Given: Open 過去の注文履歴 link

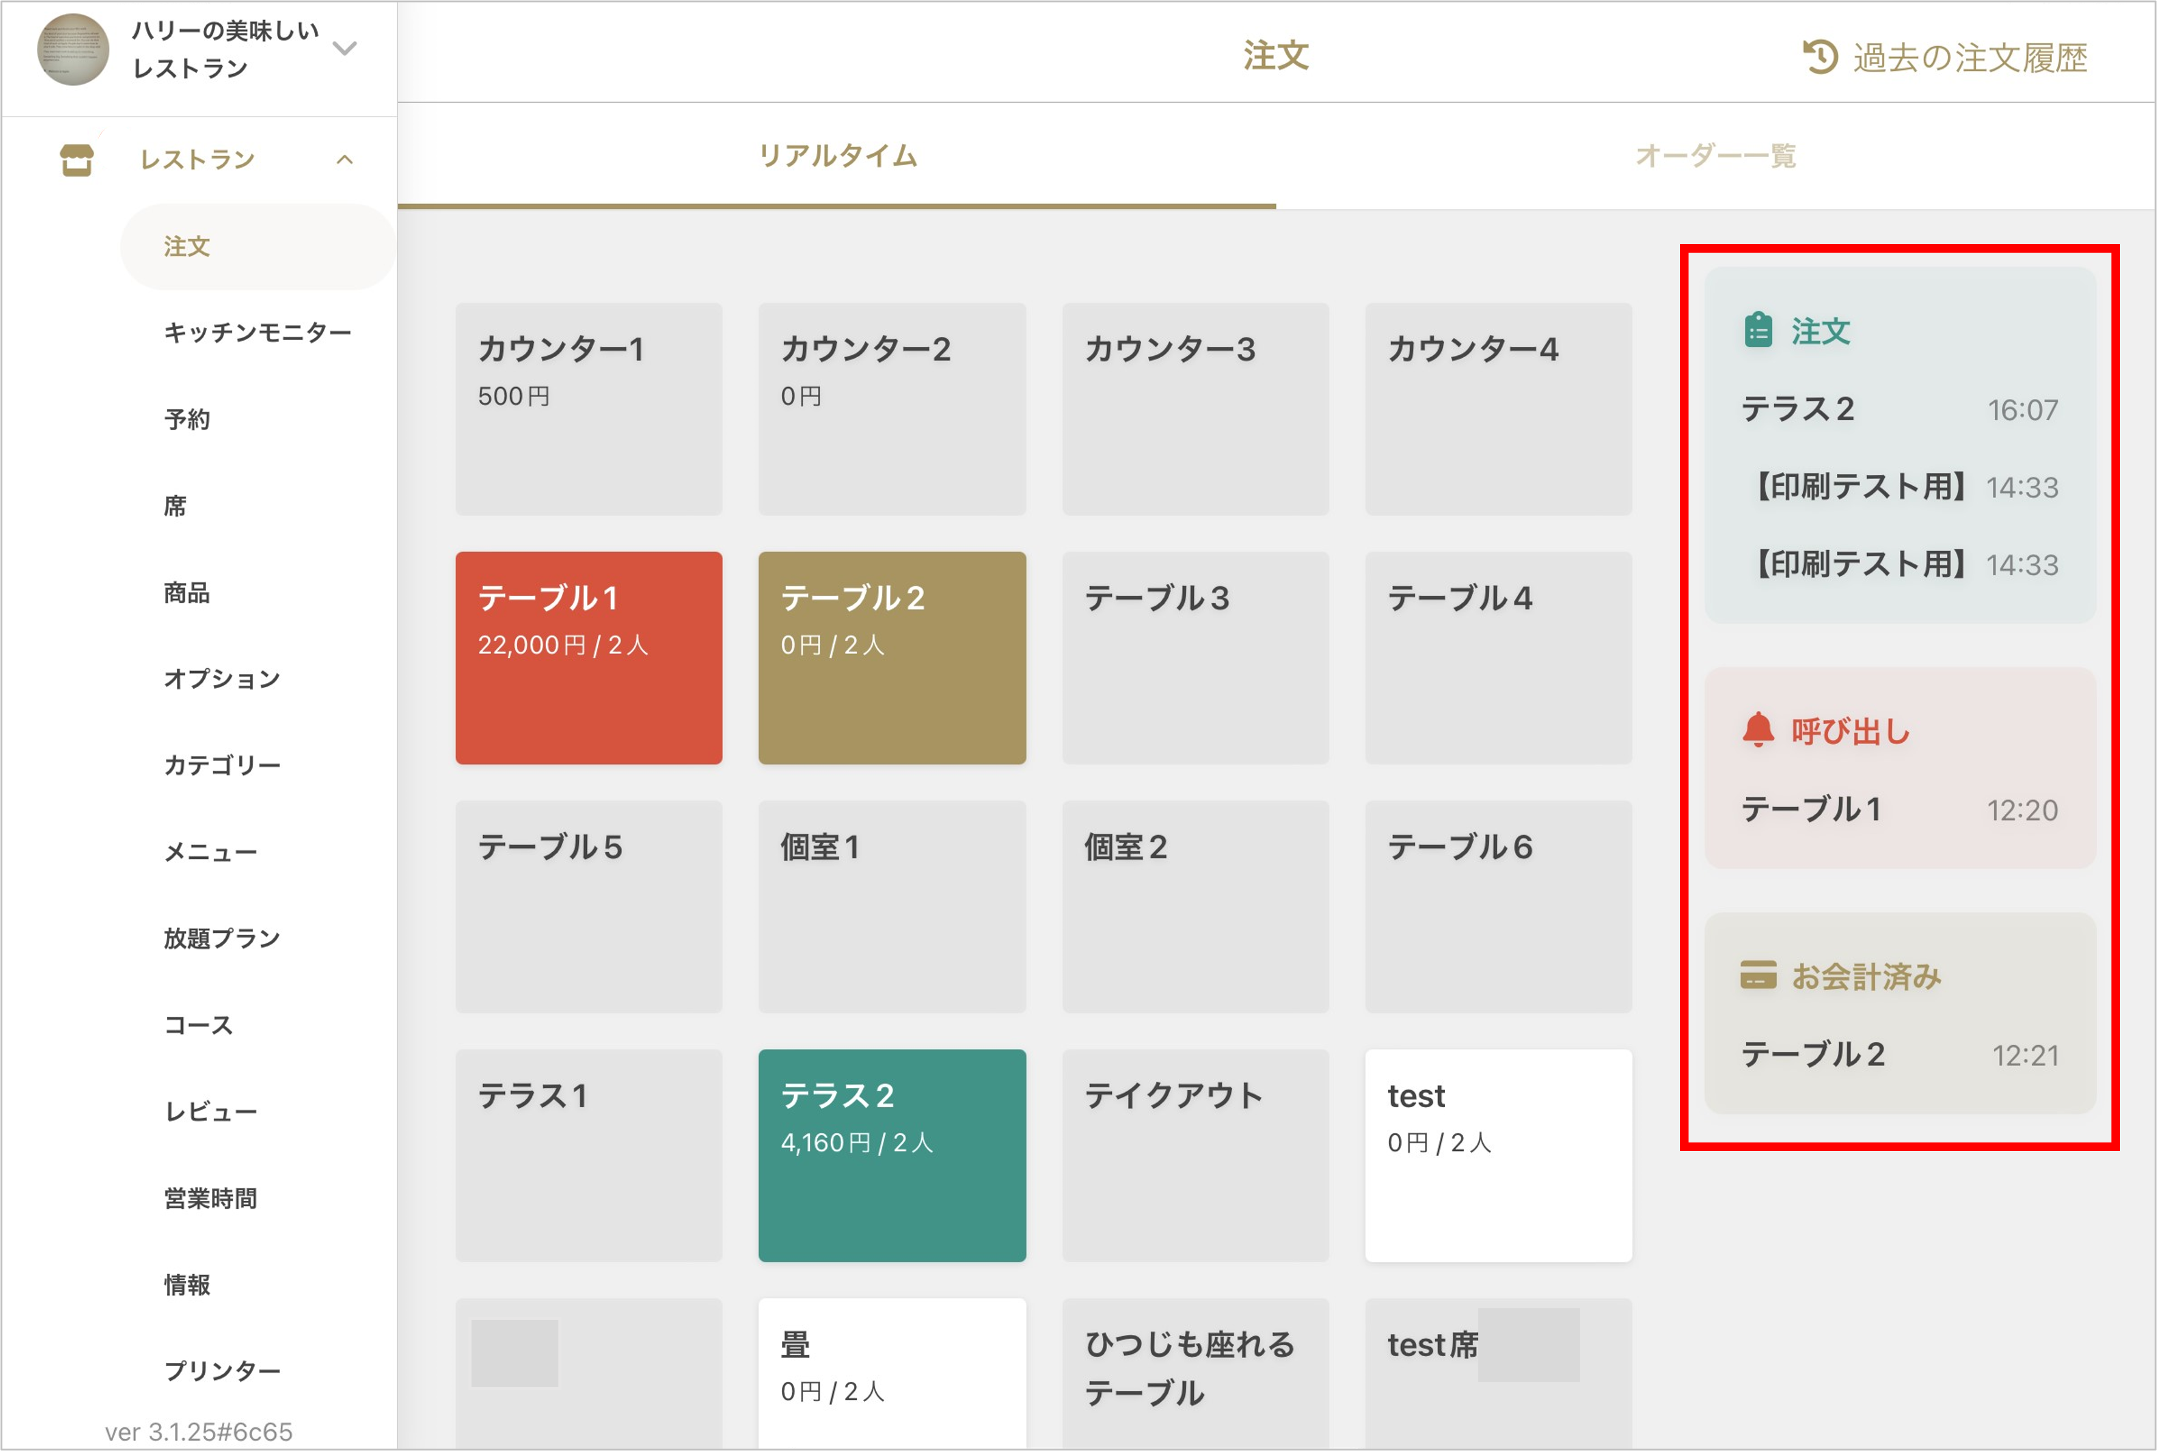Looking at the screenshot, I should click(1946, 57).
